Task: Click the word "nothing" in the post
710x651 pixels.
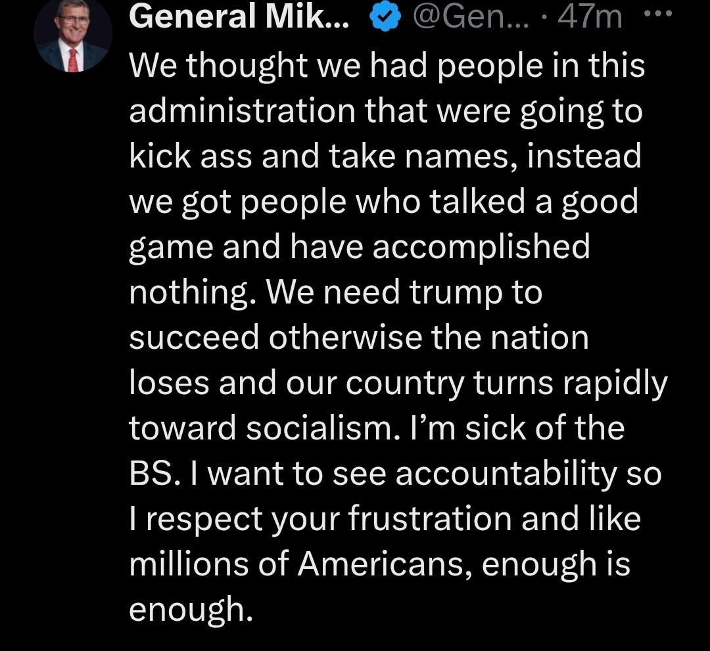Action: 191,293
